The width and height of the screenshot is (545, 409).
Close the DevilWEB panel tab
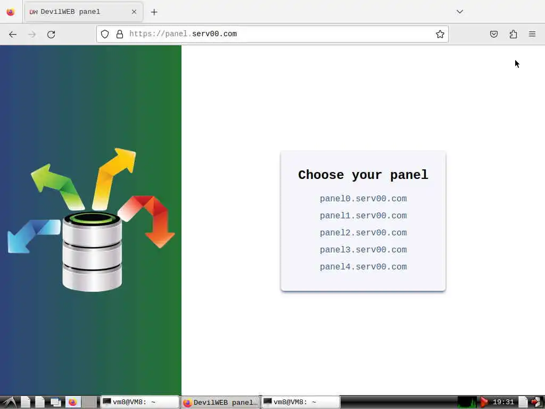(134, 12)
